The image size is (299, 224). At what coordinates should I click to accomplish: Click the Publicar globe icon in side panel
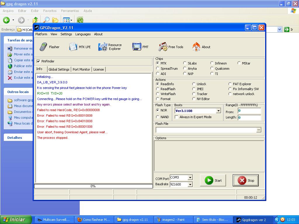coord(10,66)
